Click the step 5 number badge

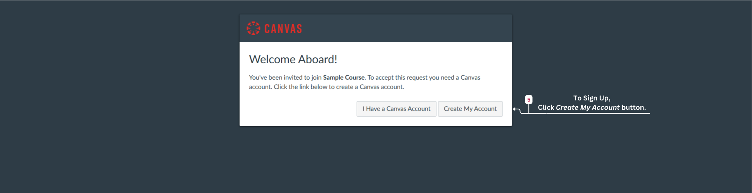point(529,100)
